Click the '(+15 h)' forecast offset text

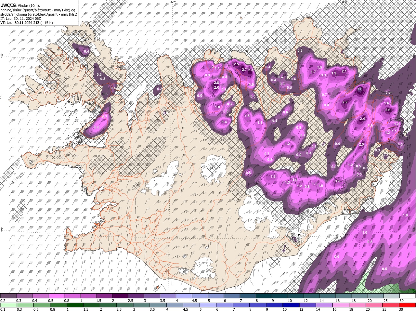(47, 23)
